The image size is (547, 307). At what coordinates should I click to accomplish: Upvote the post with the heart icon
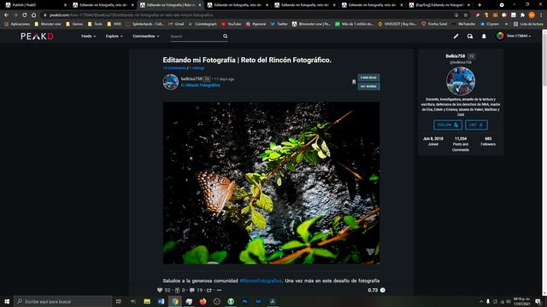point(160,290)
